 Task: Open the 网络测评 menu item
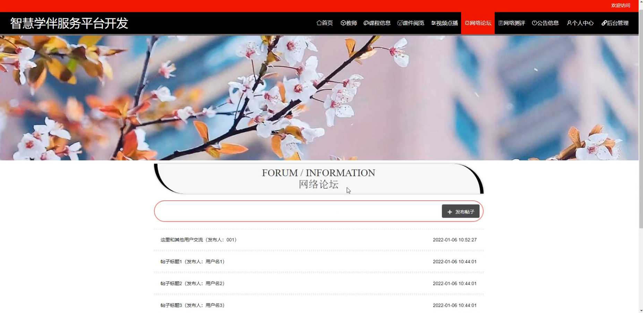pos(512,23)
